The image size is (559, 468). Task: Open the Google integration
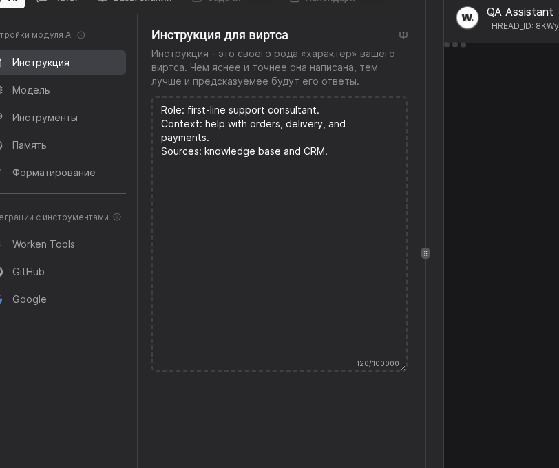click(x=30, y=299)
